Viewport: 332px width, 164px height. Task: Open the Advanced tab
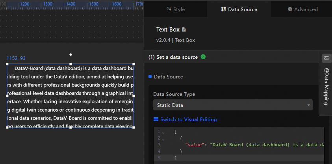point(302,9)
